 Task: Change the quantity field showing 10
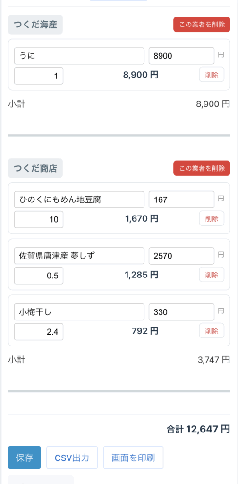click(x=39, y=219)
